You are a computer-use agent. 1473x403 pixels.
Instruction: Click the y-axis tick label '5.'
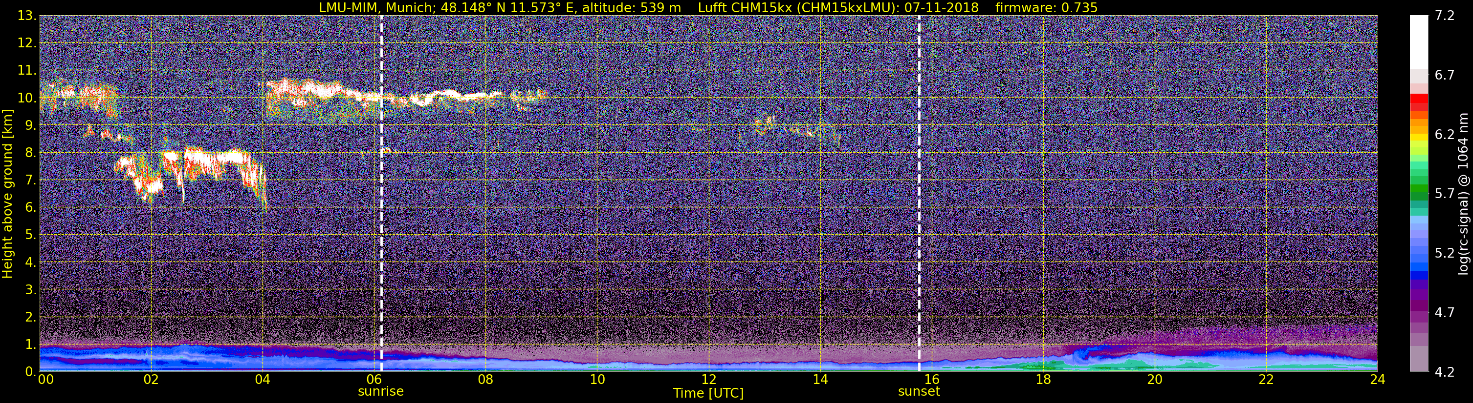(x=30, y=235)
